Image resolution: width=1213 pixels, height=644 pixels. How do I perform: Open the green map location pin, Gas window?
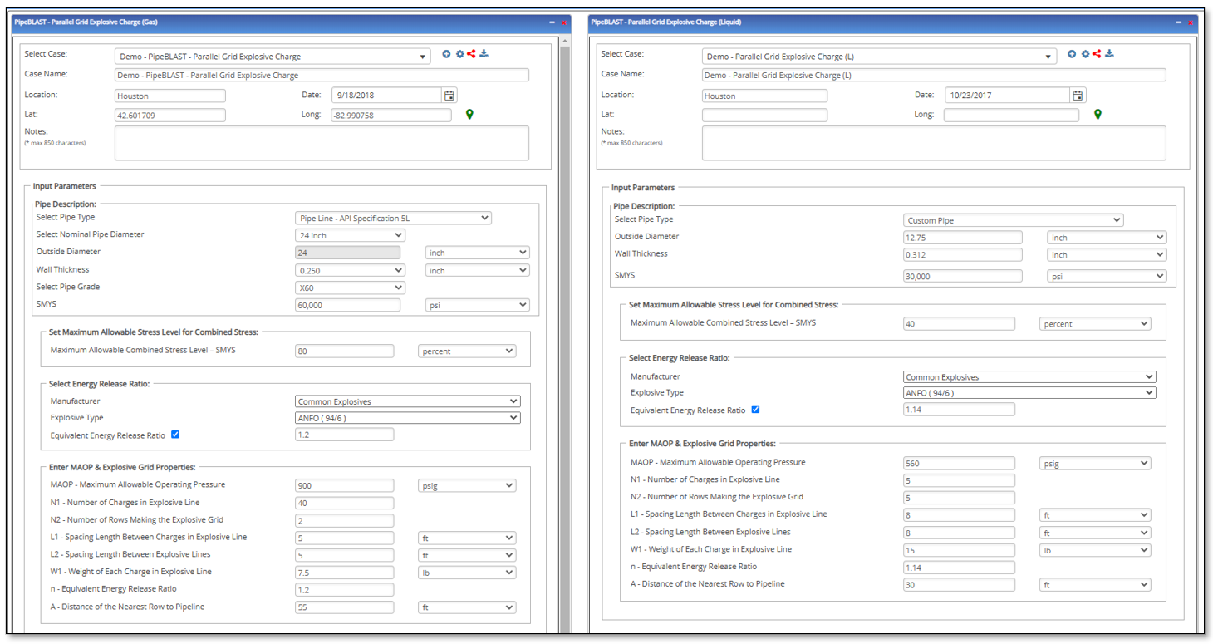469,114
